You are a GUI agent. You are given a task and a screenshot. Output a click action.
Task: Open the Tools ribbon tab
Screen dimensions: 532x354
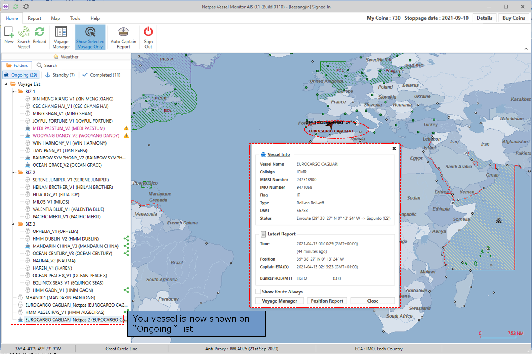point(75,18)
